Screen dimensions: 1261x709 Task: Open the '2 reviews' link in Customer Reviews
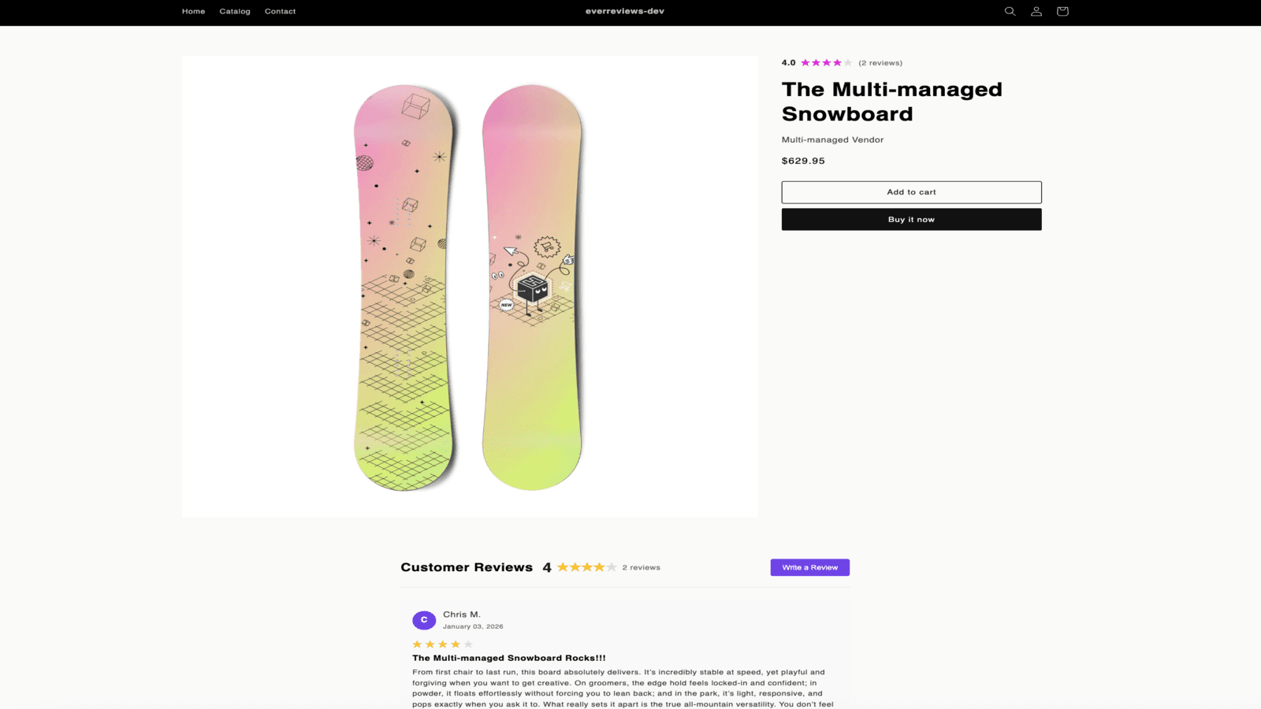640,566
